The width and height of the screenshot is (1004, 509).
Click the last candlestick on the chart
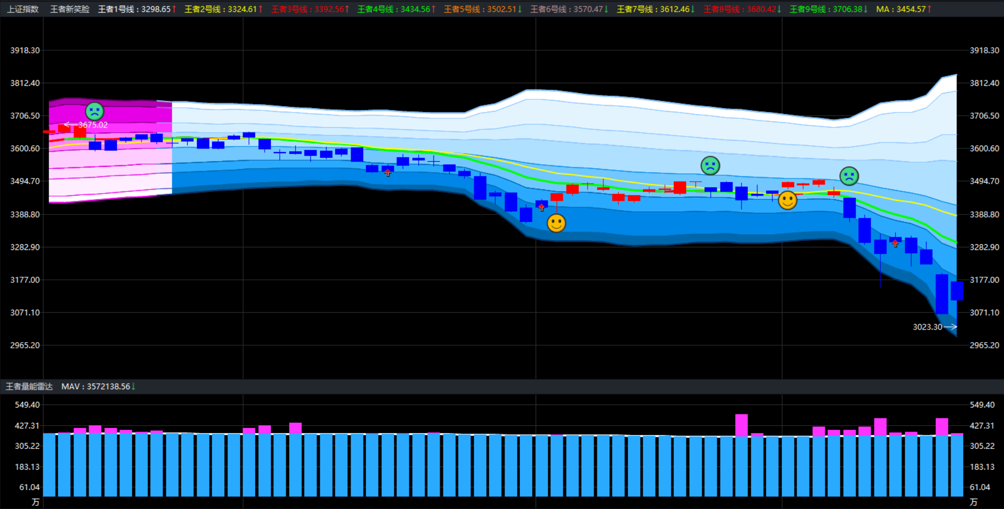957,291
